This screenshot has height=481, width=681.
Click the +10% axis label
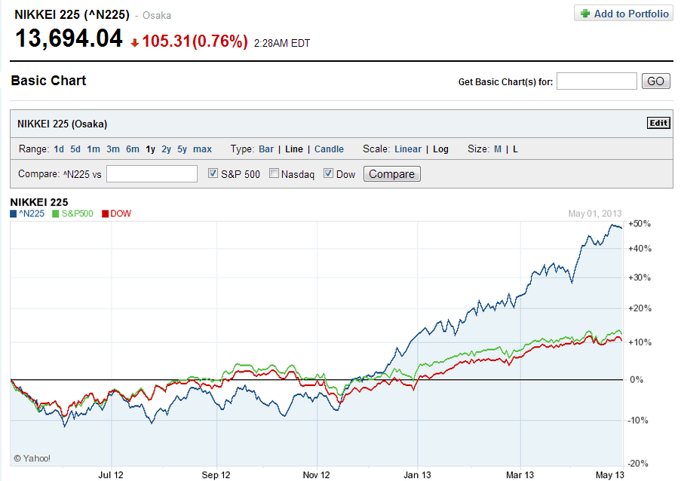(x=640, y=342)
